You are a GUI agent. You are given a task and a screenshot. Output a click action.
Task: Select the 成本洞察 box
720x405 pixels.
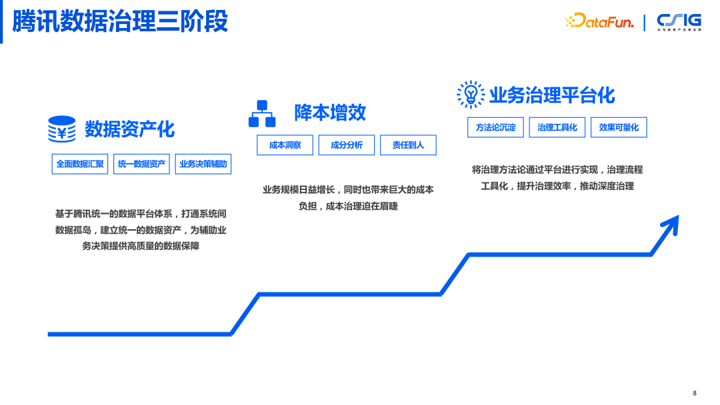tap(285, 145)
